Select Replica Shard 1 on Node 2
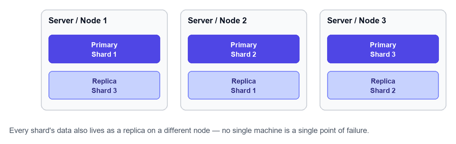The width and height of the screenshot is (456, 144). click(244, 85)
